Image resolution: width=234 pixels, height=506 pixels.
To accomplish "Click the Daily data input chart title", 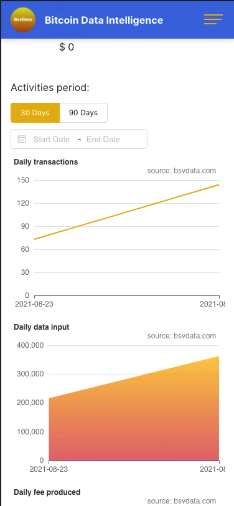I will click(x=42, y=327).
